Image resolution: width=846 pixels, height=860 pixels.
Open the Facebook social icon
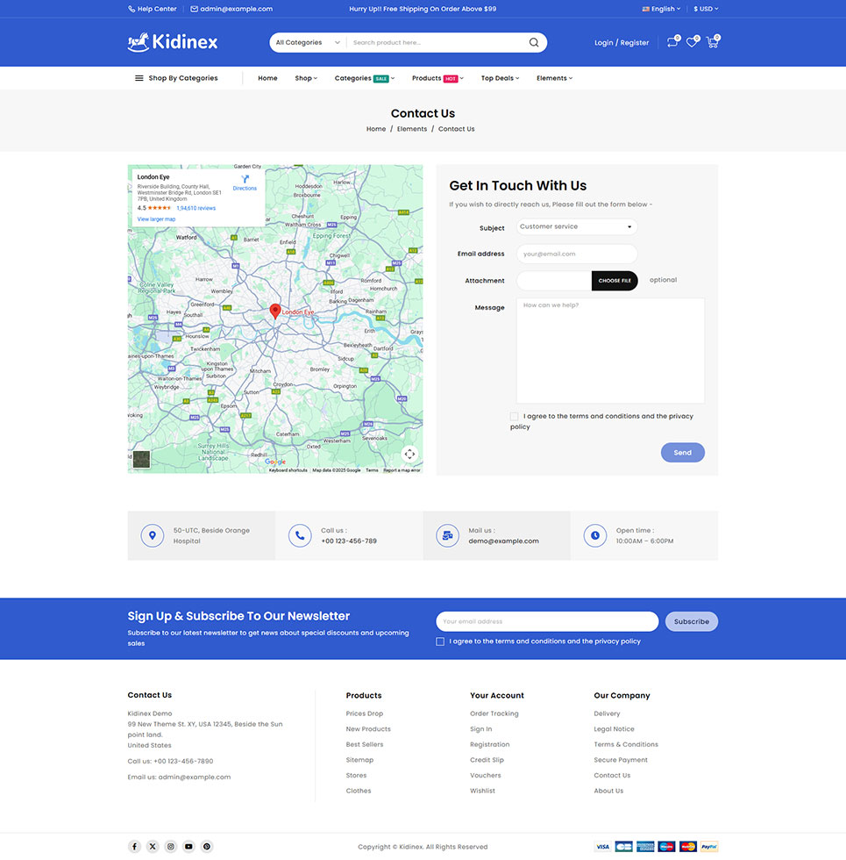pos(134,846)
